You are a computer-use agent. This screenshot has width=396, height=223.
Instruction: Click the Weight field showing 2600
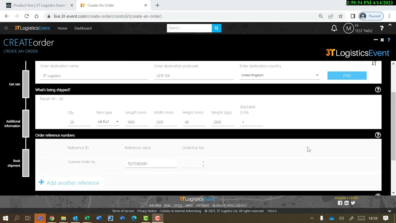[223, 122]
